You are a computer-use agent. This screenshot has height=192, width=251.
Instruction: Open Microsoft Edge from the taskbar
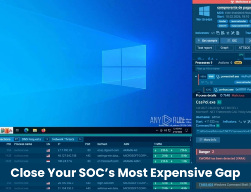[x=26, y=130]
